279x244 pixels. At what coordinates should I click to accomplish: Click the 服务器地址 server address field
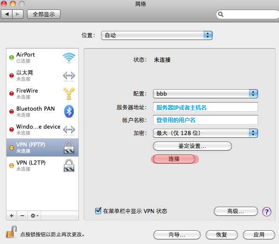pos(205,107)
